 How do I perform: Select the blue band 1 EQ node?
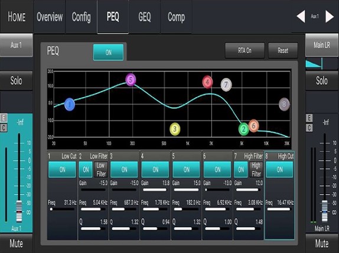pyautogui.click(x=70, y=105)
